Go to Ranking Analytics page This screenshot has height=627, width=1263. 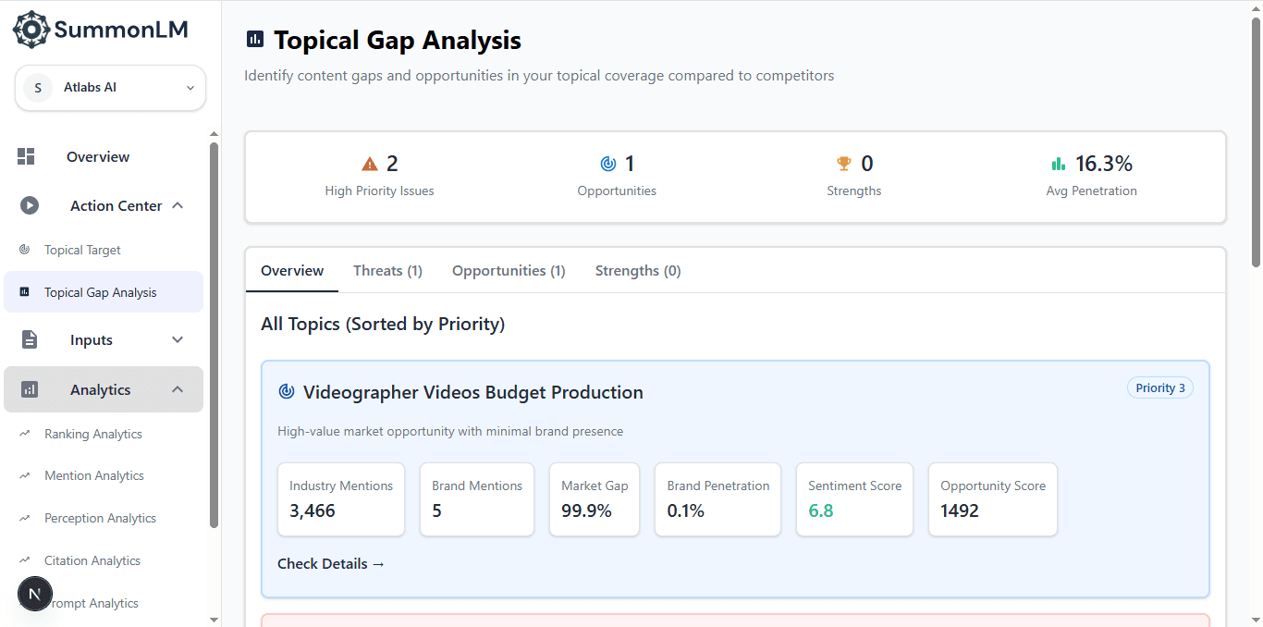click(92, 434)
